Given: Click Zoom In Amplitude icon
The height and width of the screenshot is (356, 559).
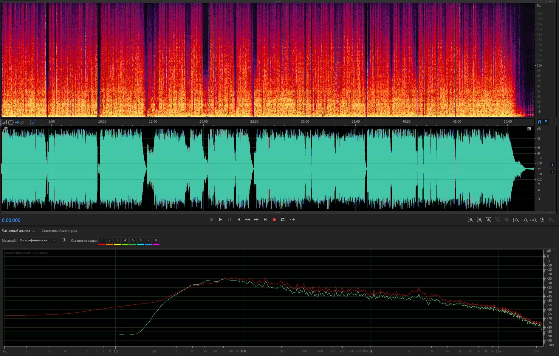Looking at the screenshot, I should [x=470, y=220].
